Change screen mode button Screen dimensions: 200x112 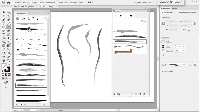pyautogui.click(x=6, y=82)
